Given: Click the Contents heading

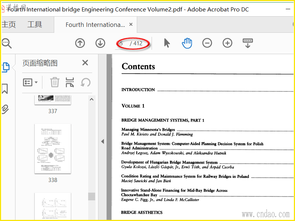Looking at the screenshot, I should (x=138, y=66).
